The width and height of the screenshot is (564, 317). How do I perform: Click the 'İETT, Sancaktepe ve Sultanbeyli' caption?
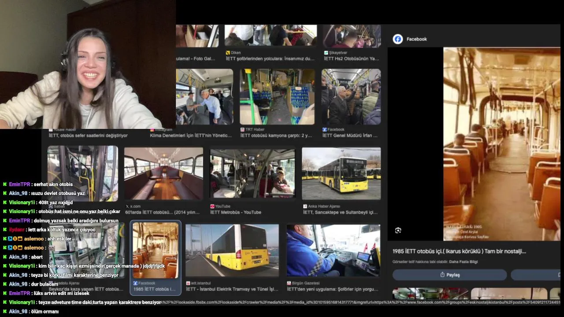[340, 212]
